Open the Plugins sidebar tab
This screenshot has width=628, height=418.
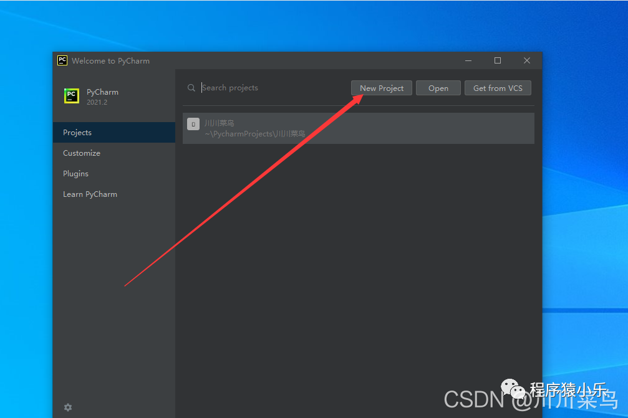(x=114, y=174)
